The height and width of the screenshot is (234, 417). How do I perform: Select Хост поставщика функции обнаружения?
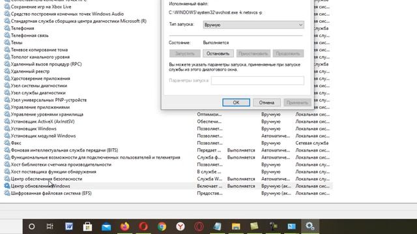53,172
